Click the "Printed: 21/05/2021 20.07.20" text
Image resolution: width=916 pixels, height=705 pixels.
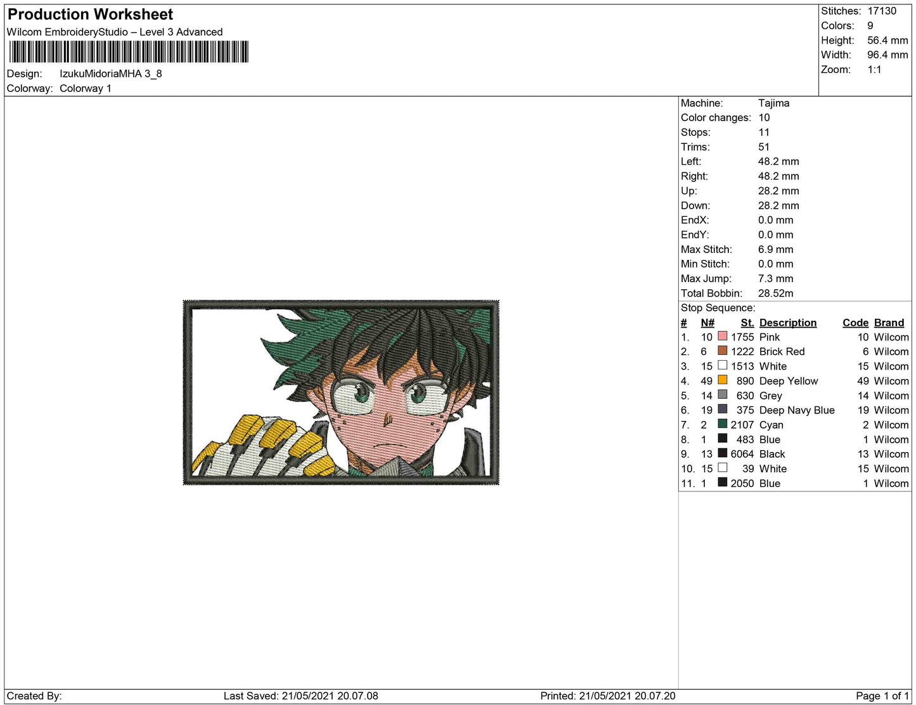click(608, 695)
